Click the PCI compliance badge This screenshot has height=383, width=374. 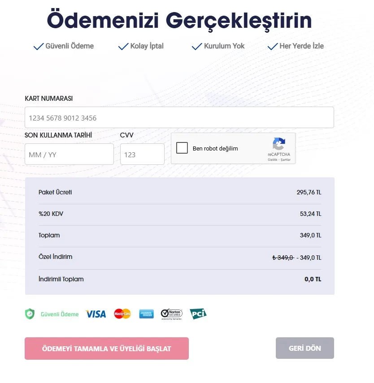tap(198, 314)
